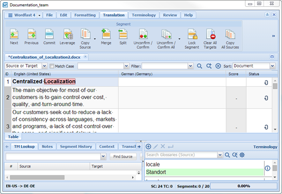
Task: Click the Search Glossaries (Source) field
Action: [x=181, y=155]
